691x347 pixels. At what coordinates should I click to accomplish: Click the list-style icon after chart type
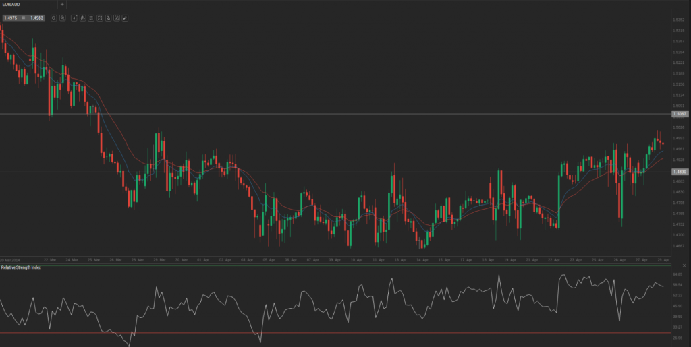pyautogui.click(x=91, y=18)
